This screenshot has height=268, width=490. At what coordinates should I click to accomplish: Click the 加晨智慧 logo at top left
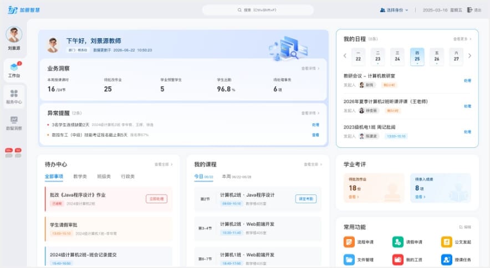pos(24,10)
